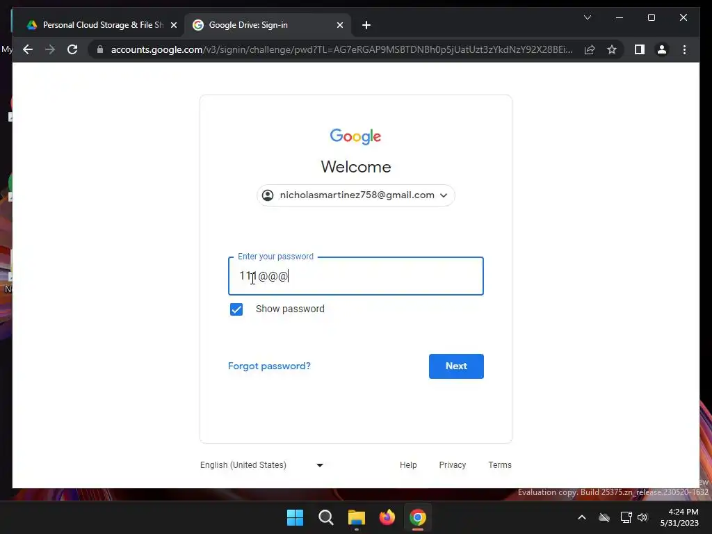This screenshot has width=712, height=534.
Task: Open File Explorer from the taskbar
Action: pos(357,517)
